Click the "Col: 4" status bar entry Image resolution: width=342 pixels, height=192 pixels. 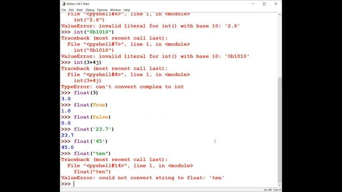[x=277, y=190]
